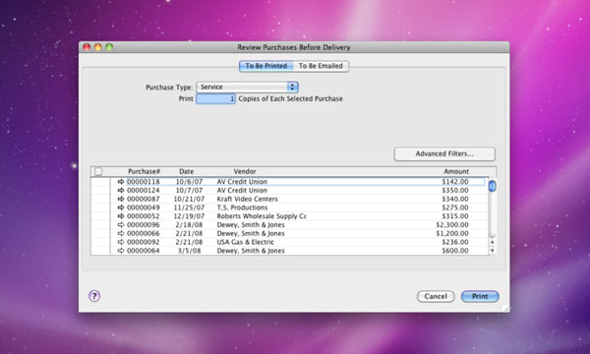Open detail arrow for purchase 00000049
The width and height of the screenshot is (590, 354).
tap(121, 207)
